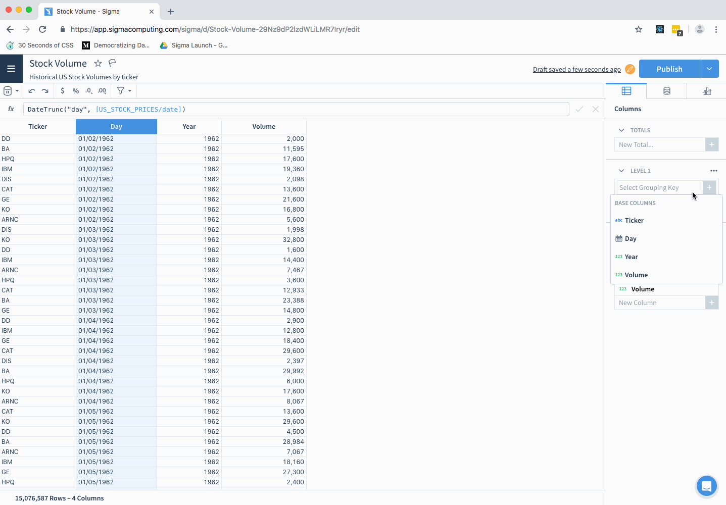Viewport: 726px width, 505px height.
Task: Click the Historical US Stock Volumes description
Action: click(84, 77)
